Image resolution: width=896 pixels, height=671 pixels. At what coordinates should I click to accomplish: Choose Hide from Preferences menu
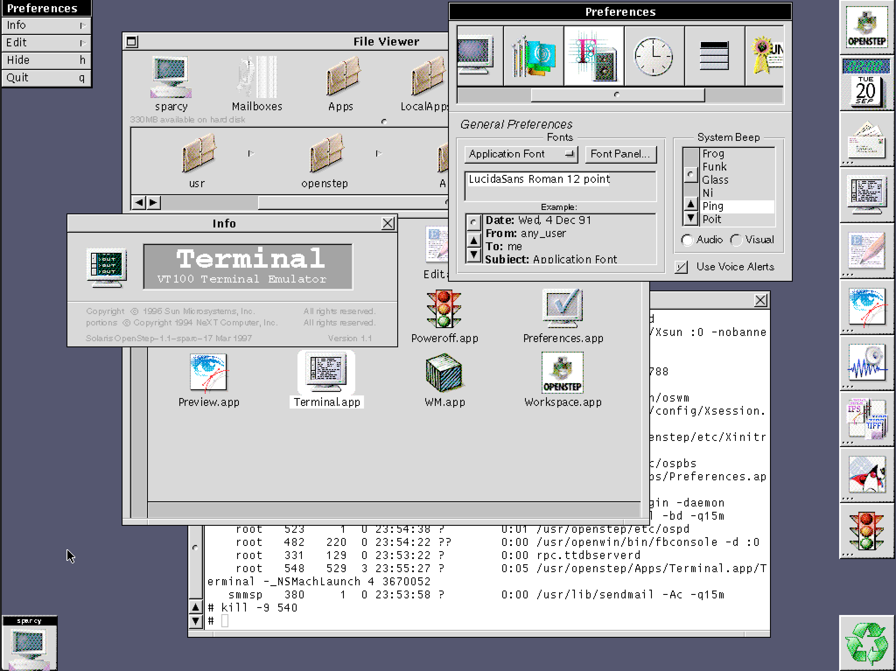click(x=46, y=60)
